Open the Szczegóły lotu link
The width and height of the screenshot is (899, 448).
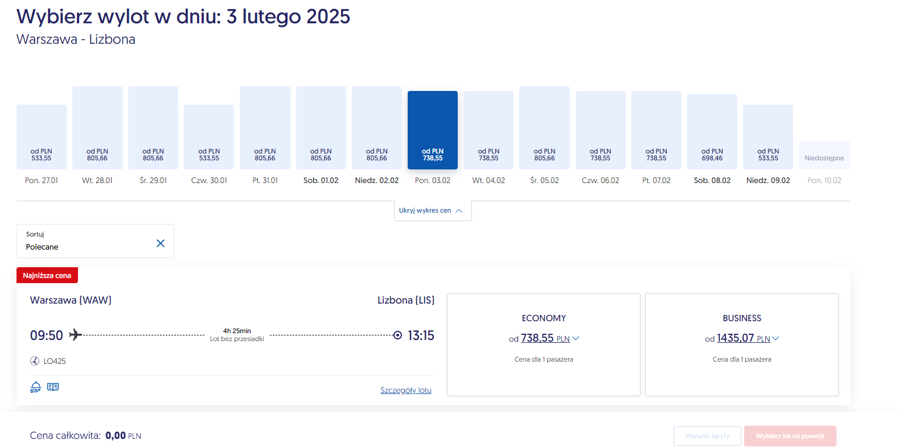click(x=405, y=390)
